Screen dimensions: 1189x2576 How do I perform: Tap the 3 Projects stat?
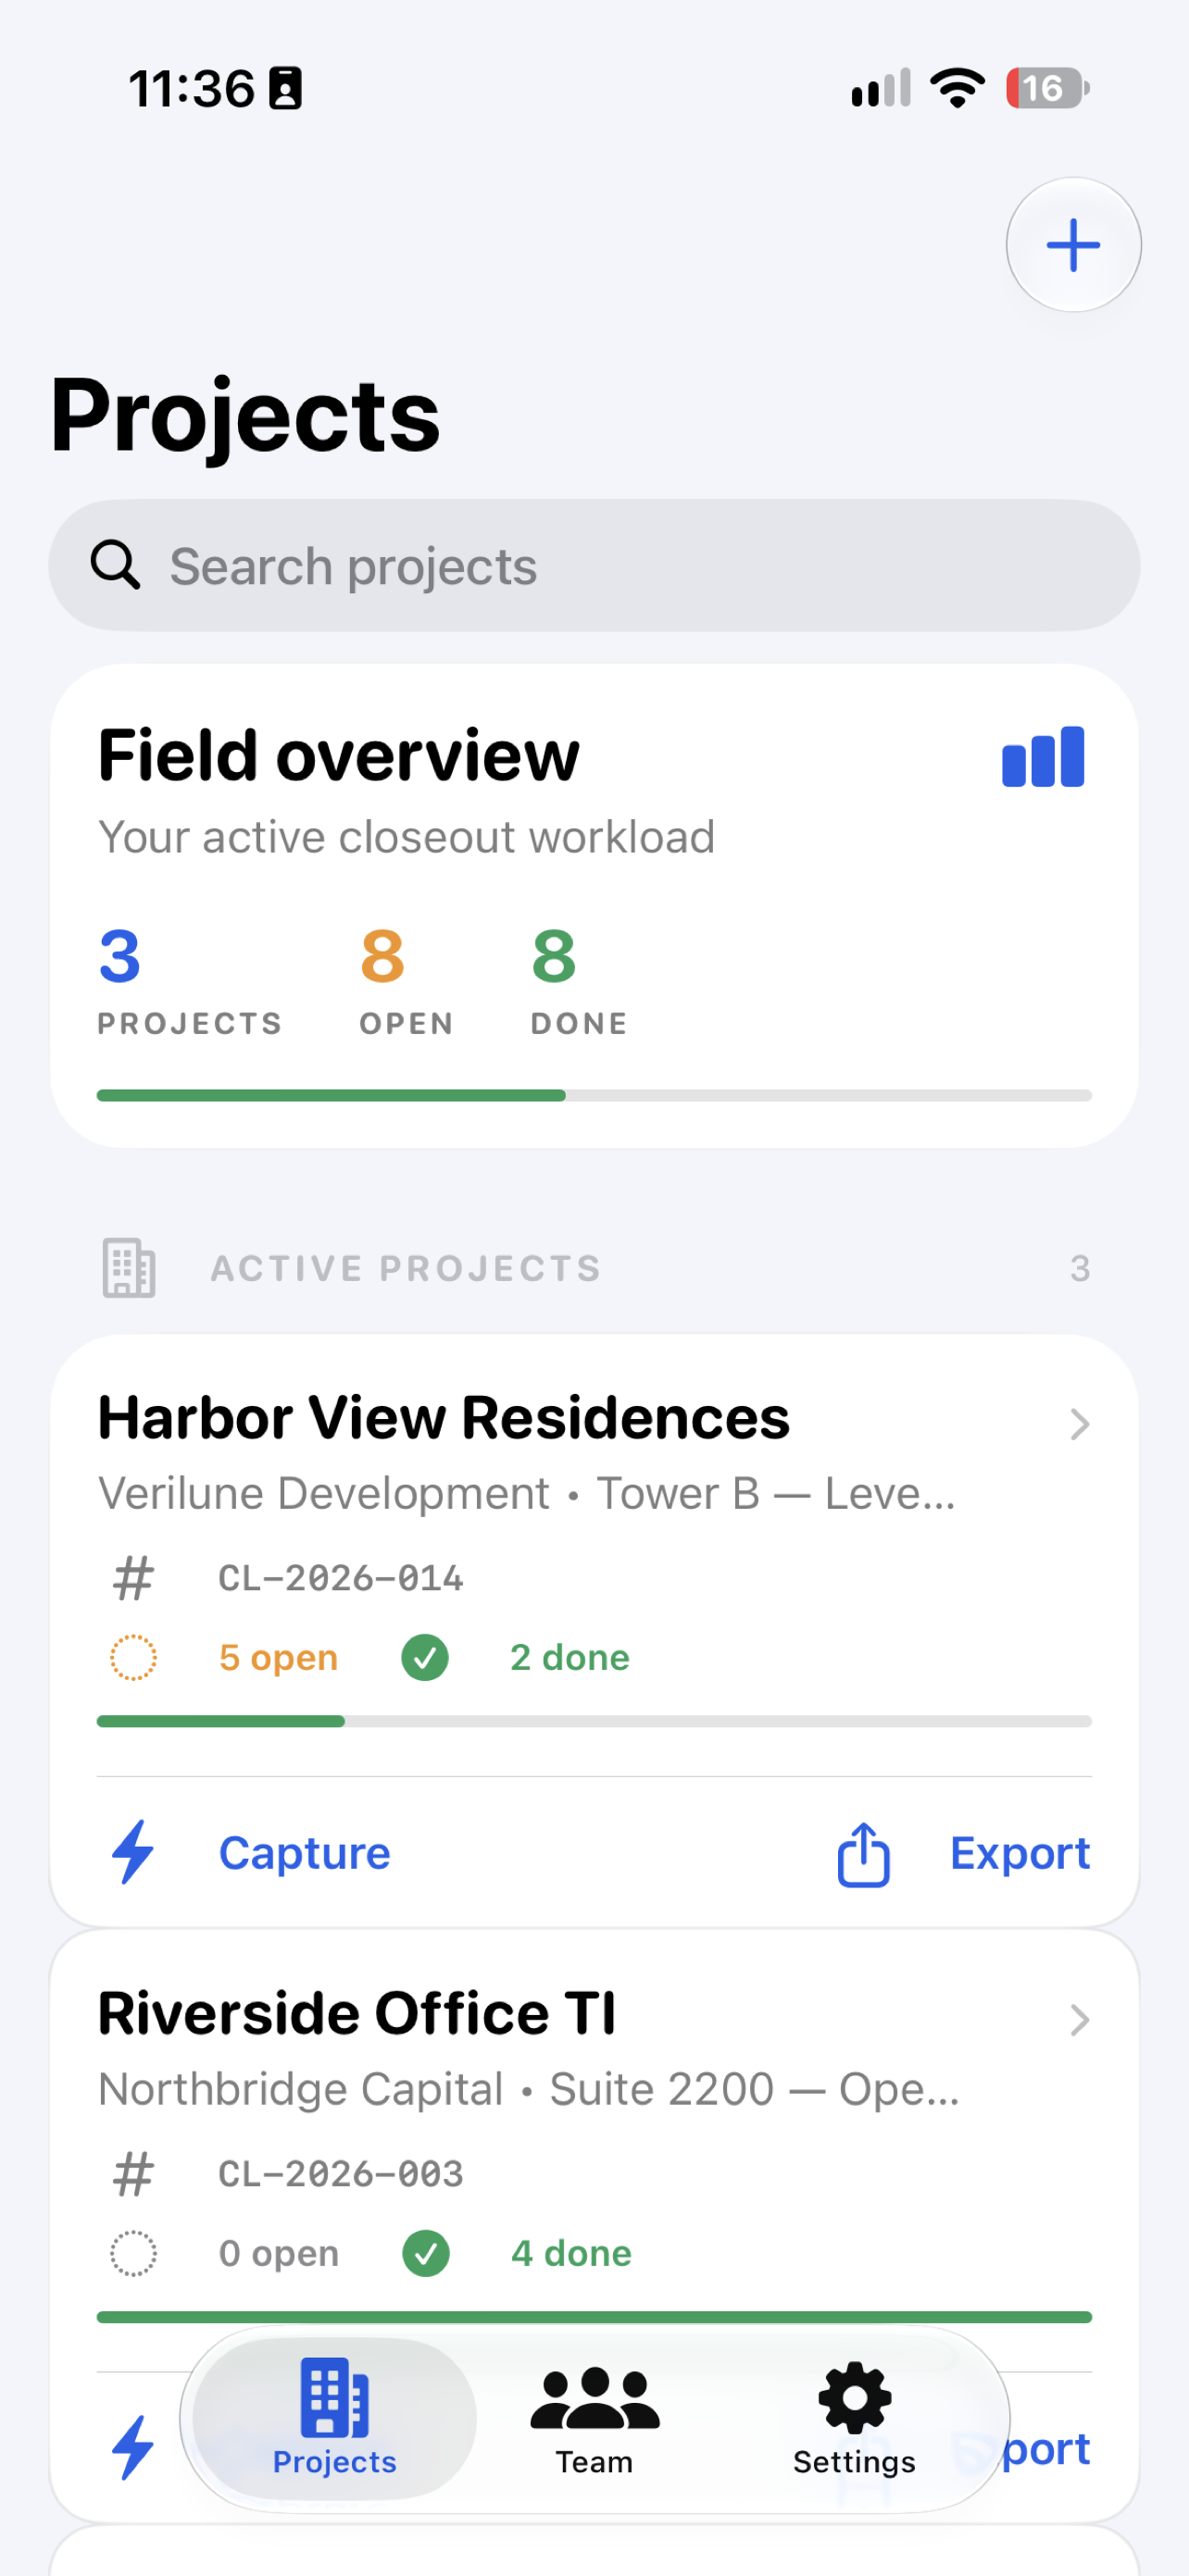(190, 981)
